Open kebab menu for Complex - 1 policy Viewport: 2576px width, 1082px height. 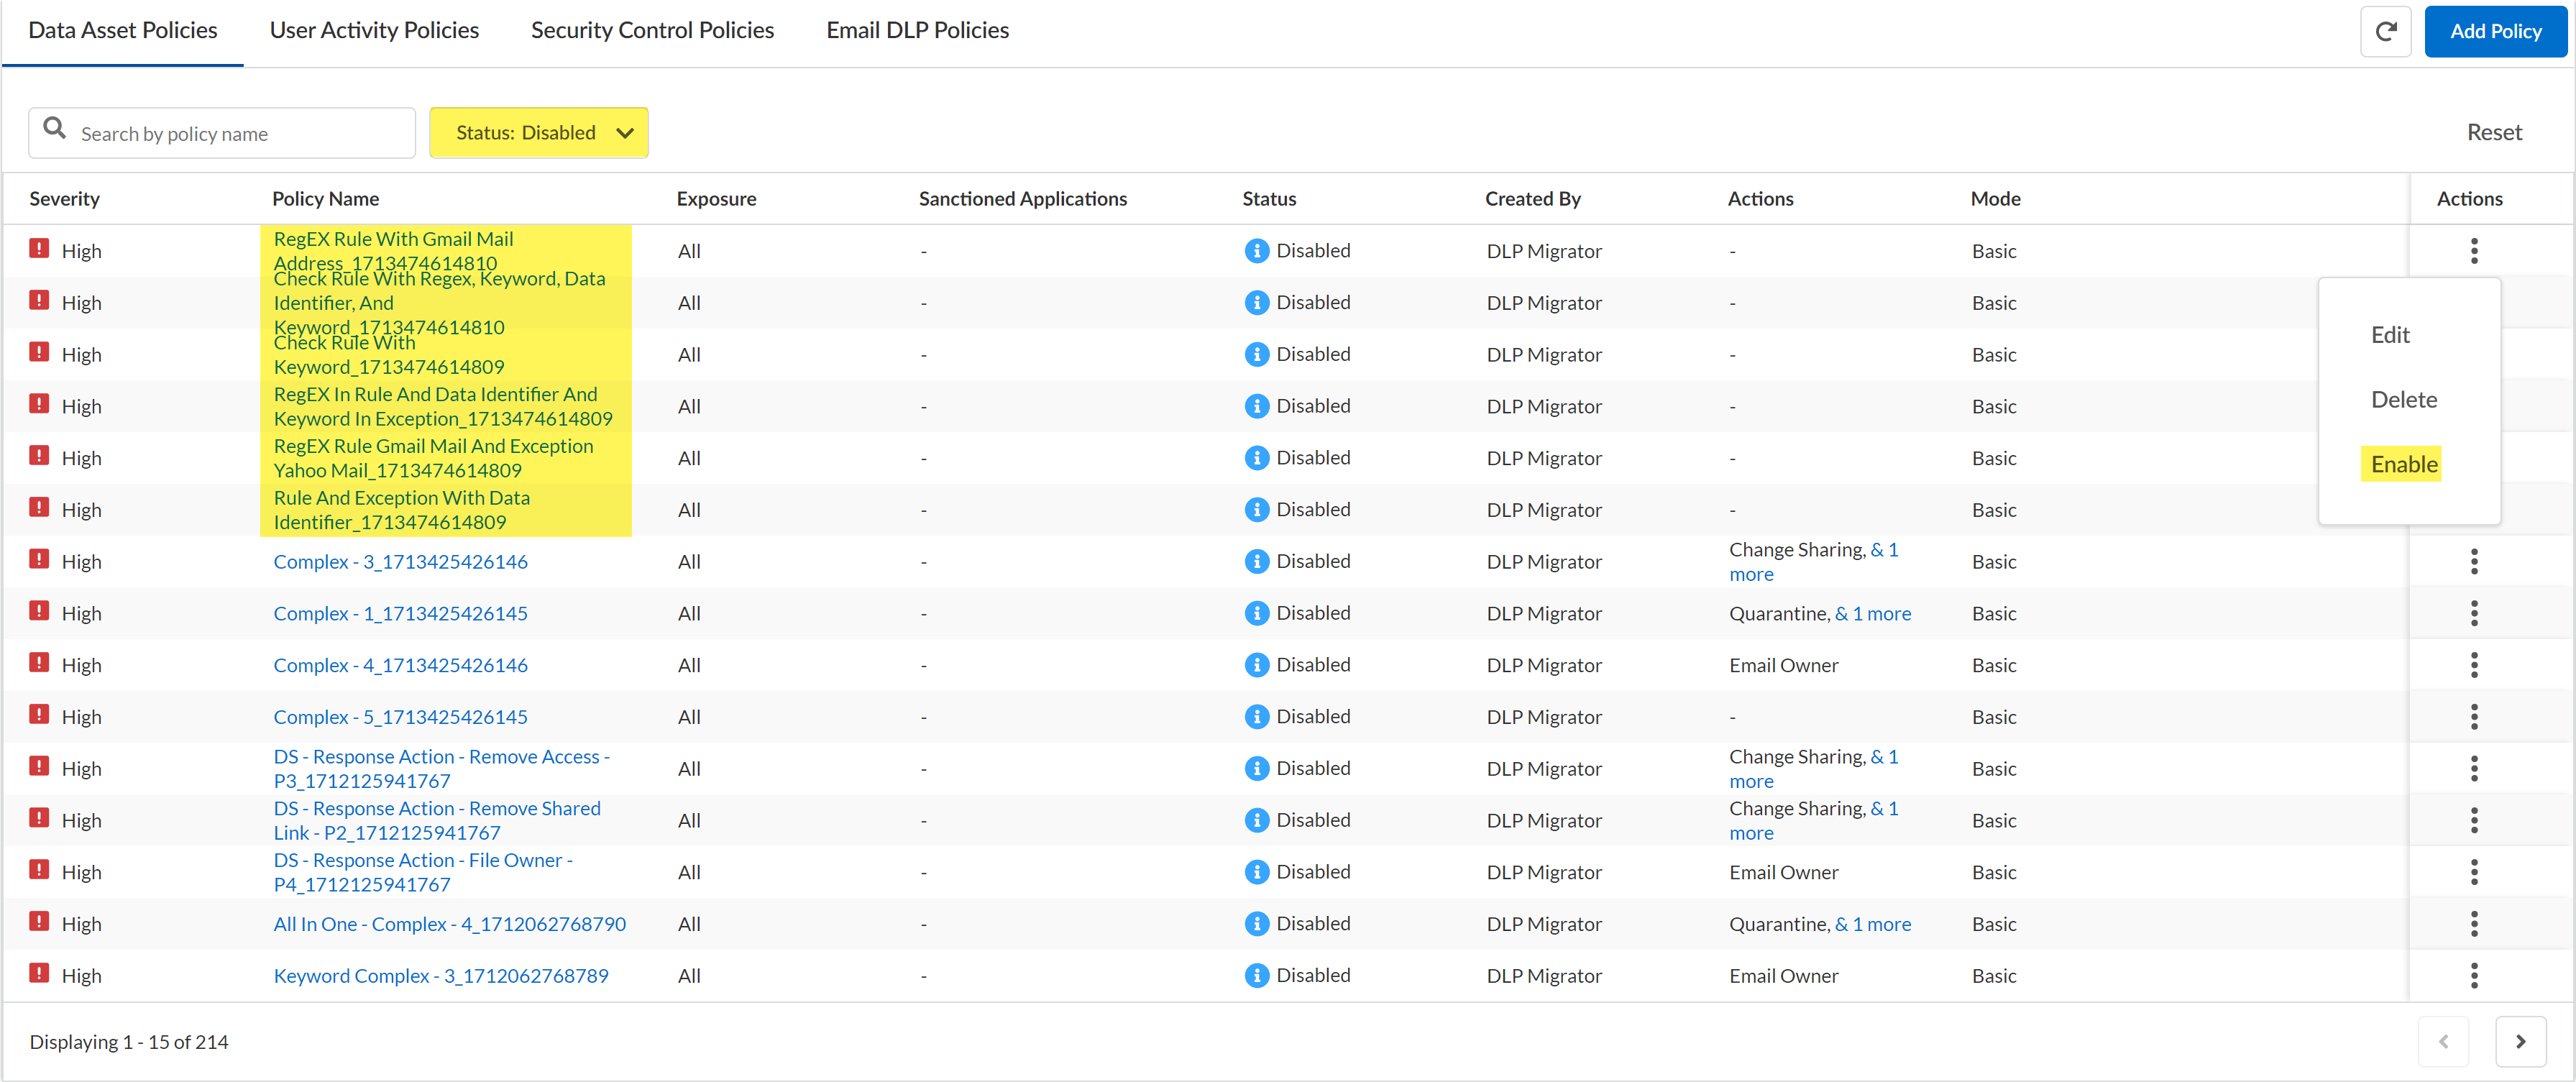click(x=2473, y=614)
